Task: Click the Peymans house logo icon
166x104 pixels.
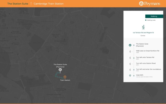Action: 141,3
